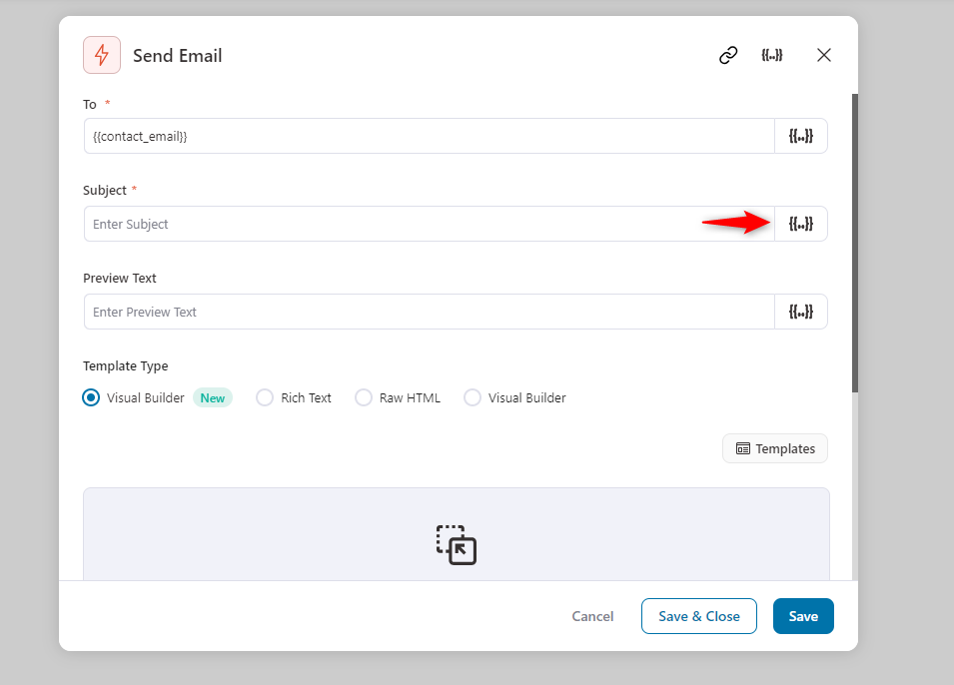The height and width of the screenshot is (685, 954).
Task: Click the Preview Text label
Action: click(x=119, y=278)
